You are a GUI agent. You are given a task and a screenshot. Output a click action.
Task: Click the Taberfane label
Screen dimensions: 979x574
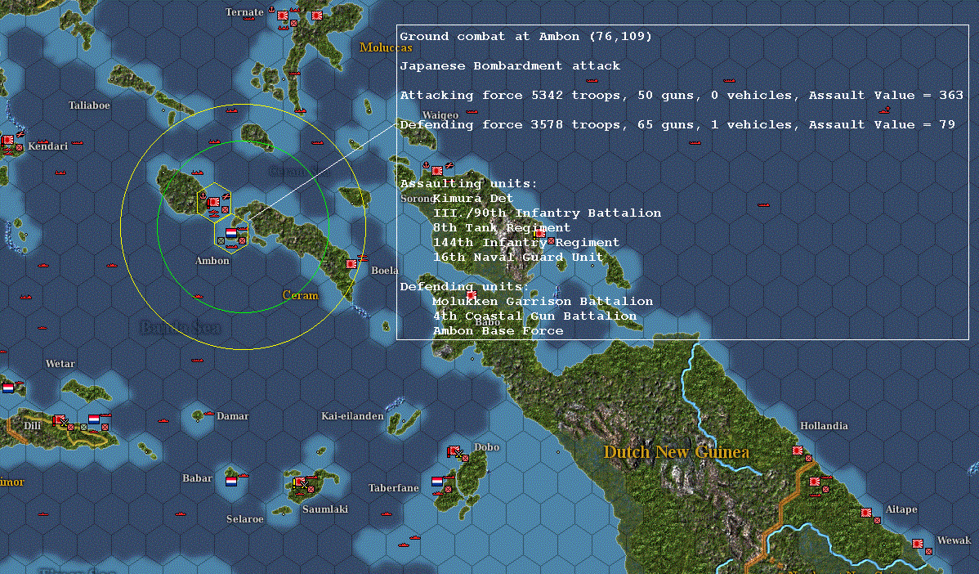click(393, 488)
